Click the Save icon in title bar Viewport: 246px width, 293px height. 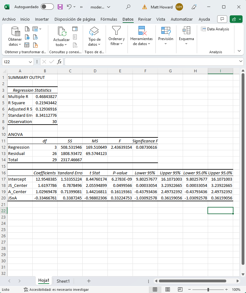60,7
